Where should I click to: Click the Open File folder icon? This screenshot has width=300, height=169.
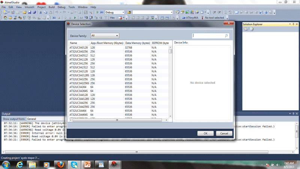(x=25, y=12)
